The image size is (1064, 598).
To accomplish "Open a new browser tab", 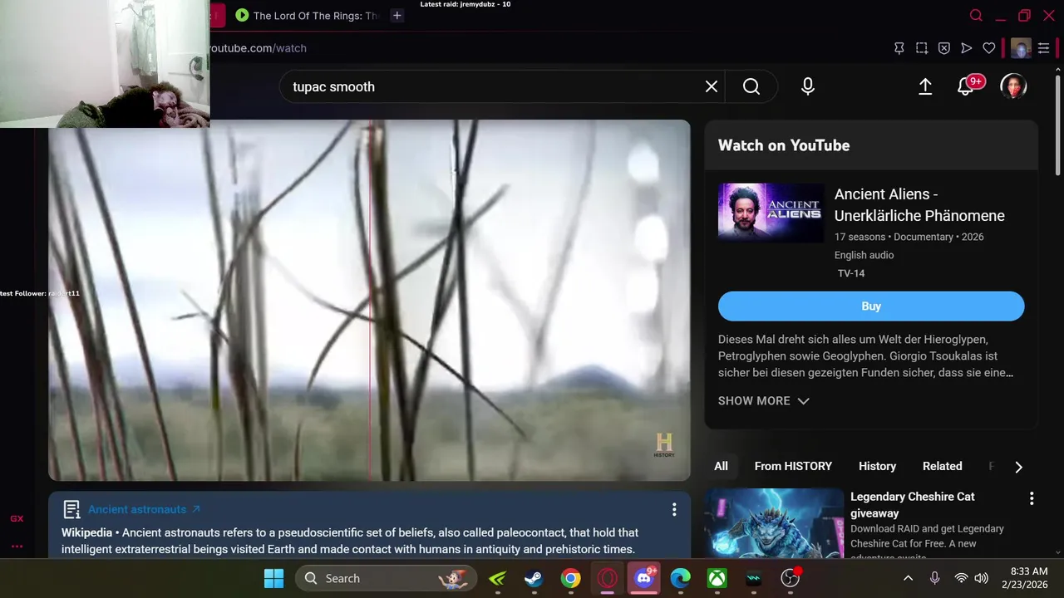I will point(397,15).
